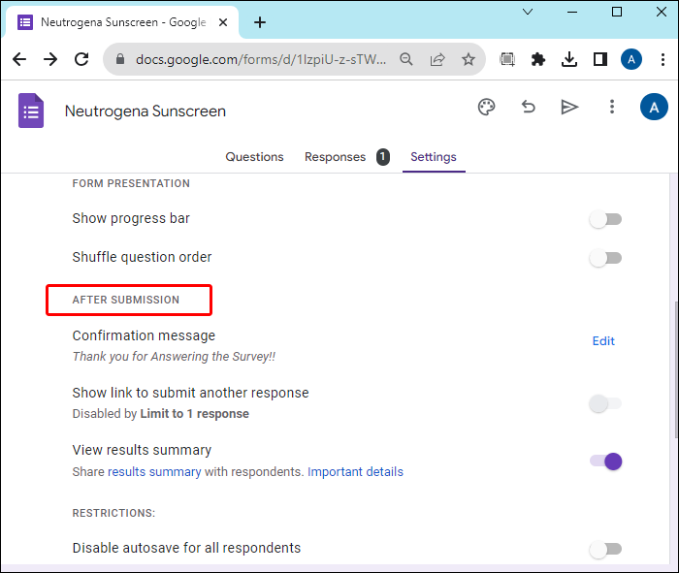Minimize the browser window
The width and height of the screenshot is (679, 573).
pyautogui.click(x=572, y=12)
